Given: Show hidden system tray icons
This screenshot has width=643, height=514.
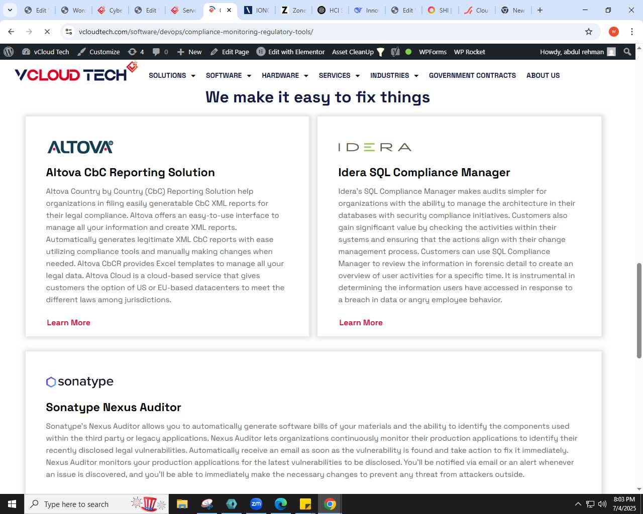Looking at the screenshot, I should coord(578,504).
